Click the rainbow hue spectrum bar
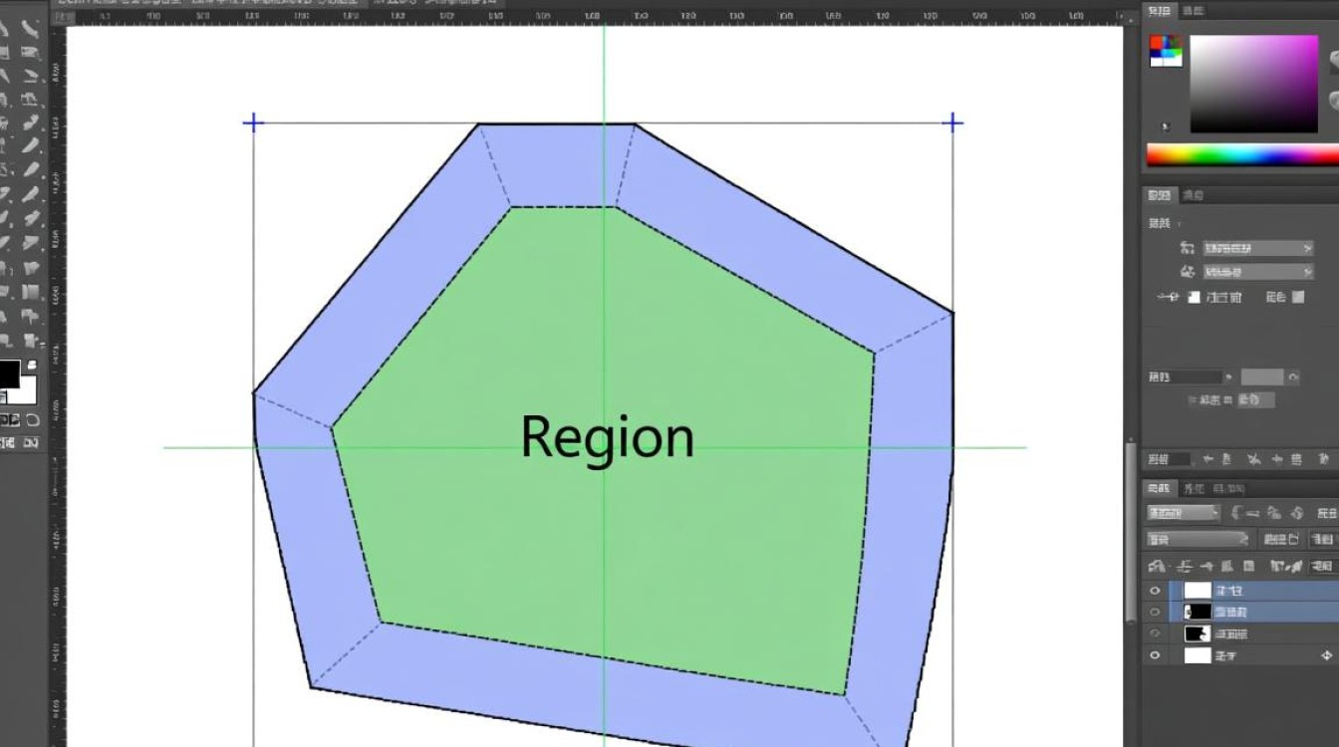 [1241, 155]
